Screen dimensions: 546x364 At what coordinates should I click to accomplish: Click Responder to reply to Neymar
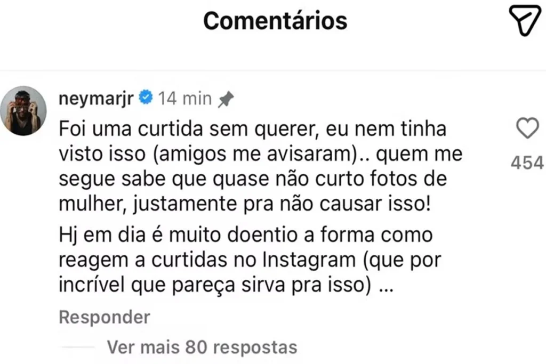(104, 317)
